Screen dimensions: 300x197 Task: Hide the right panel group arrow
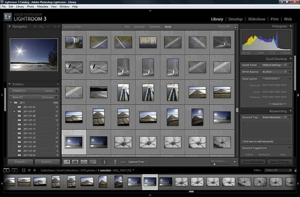point(298,95)
